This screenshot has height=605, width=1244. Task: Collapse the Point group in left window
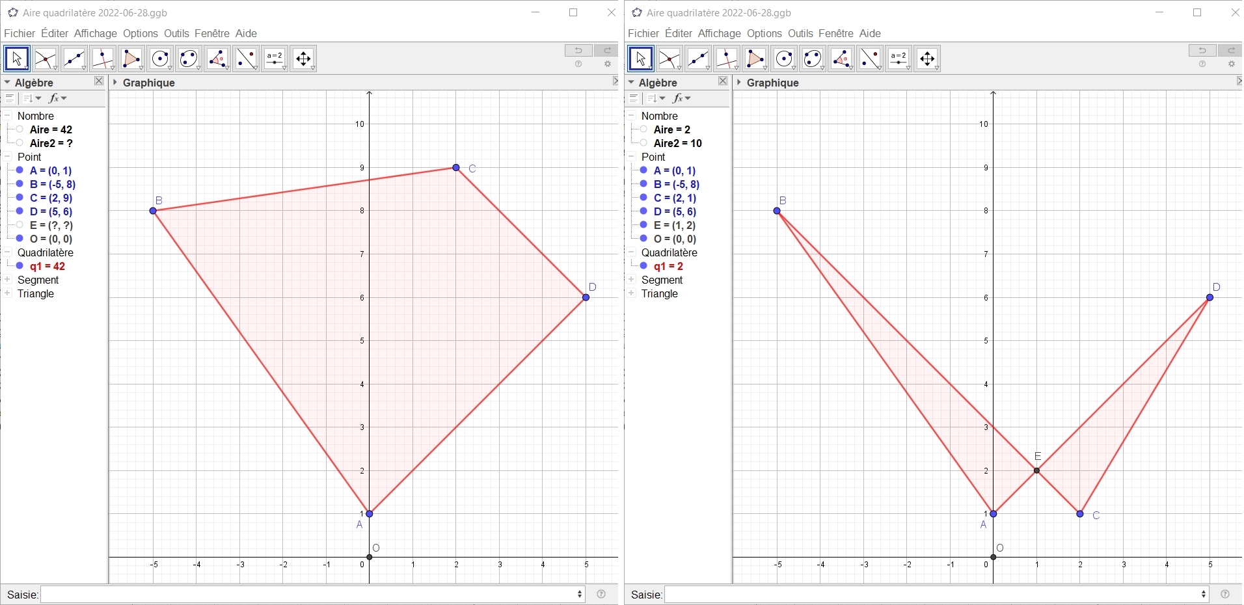click(8, 157)
